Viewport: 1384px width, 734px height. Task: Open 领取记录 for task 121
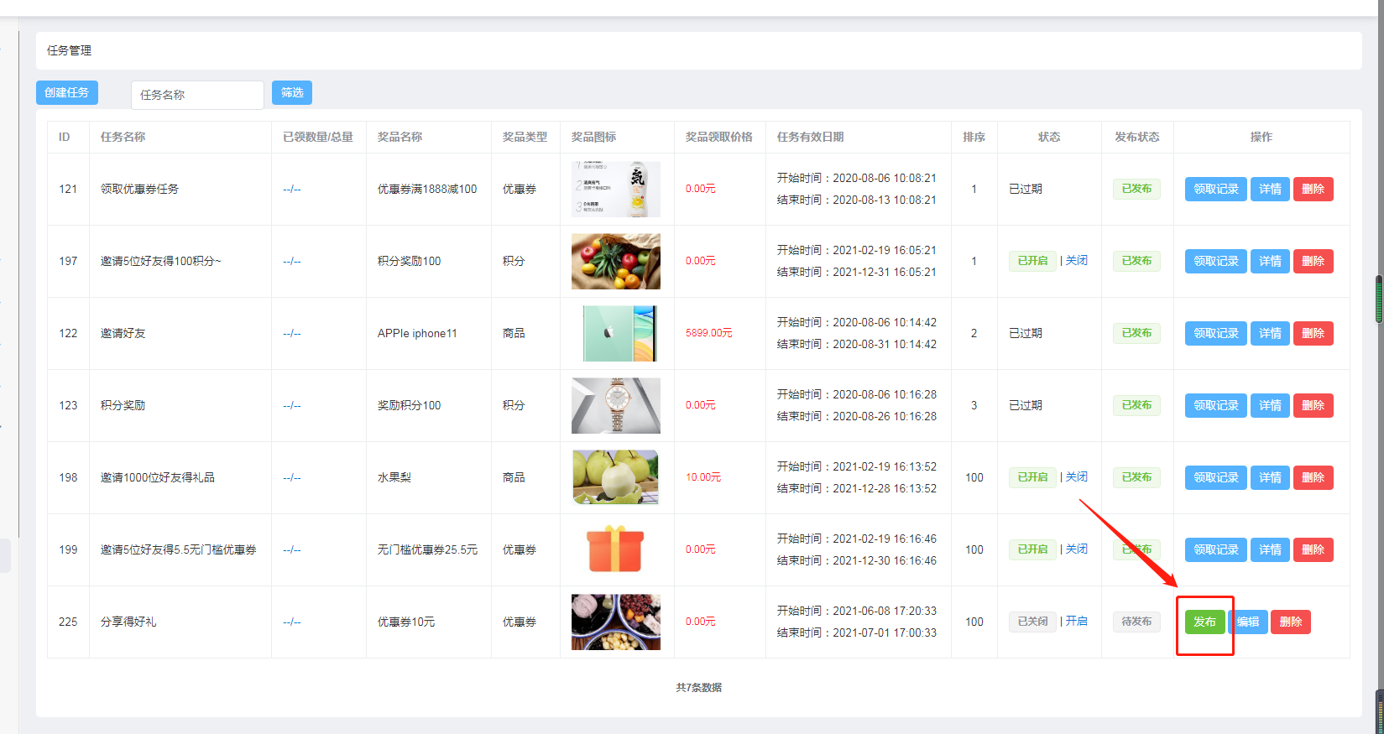click(1216, 189)
